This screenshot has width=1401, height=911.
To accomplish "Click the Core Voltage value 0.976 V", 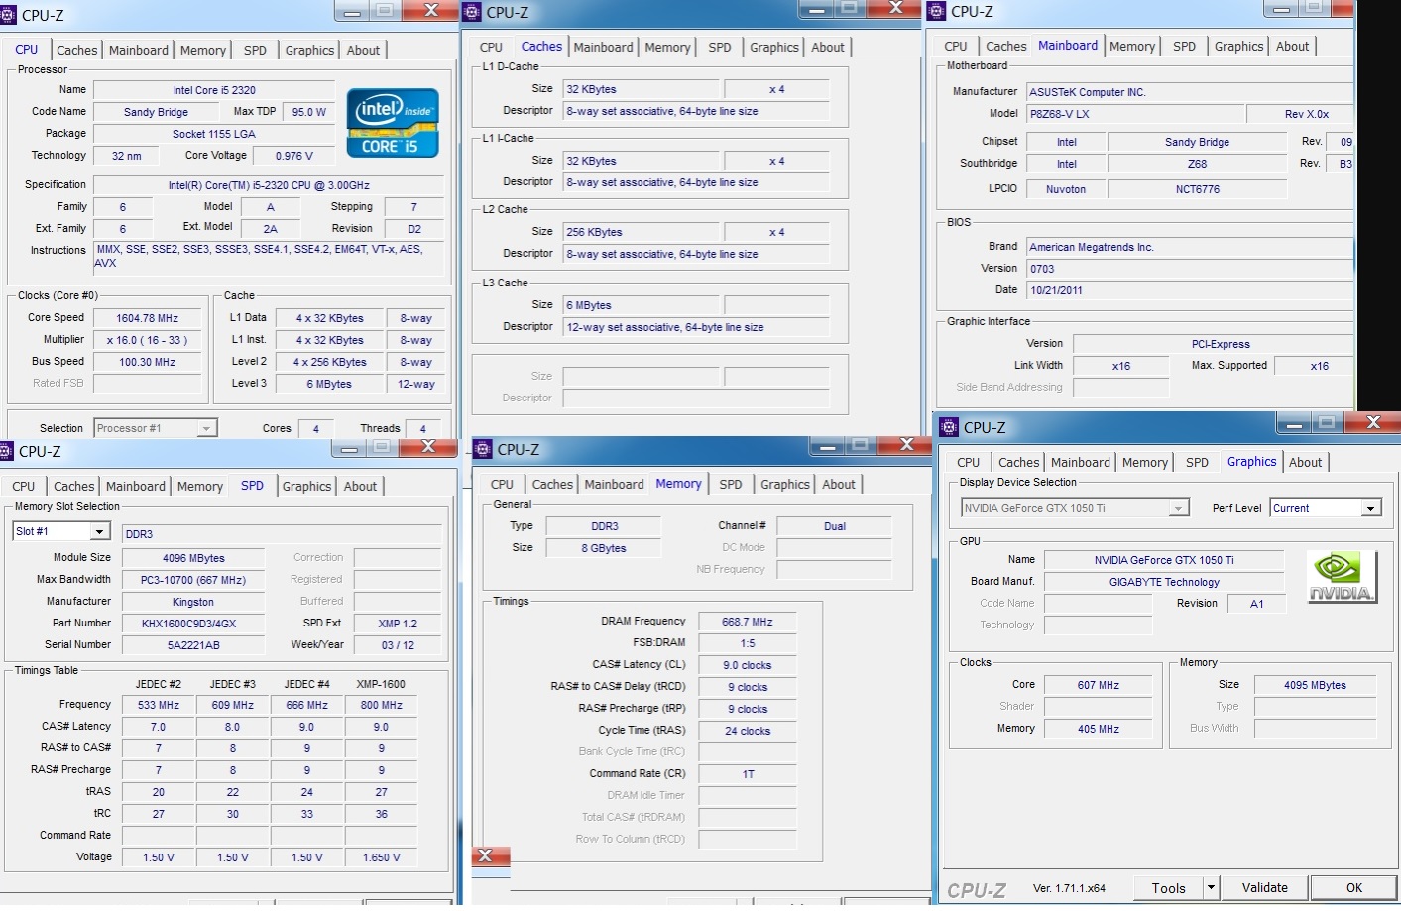I will pyautogui.click(x=294, y=156).
